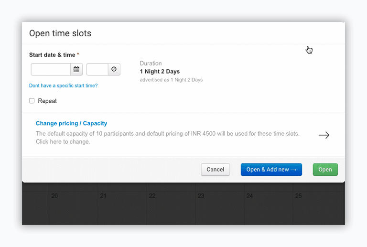Screen dimensions: 367x247
Task: Click the Repeat label text
Action: click(x=47, y=101)
